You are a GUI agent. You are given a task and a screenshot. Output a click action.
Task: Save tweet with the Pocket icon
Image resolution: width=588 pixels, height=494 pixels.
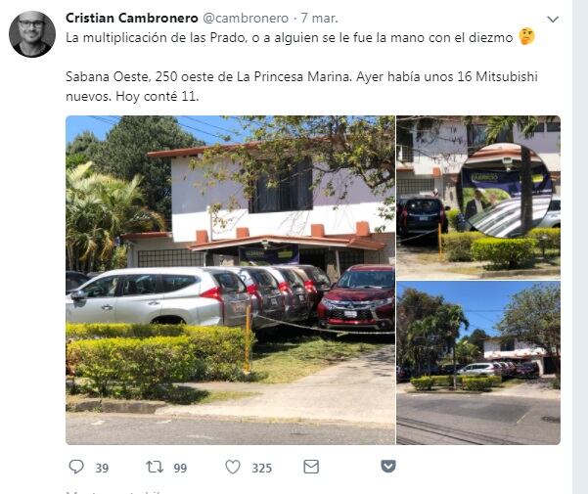pyautogui.click(x=388, y=467)
